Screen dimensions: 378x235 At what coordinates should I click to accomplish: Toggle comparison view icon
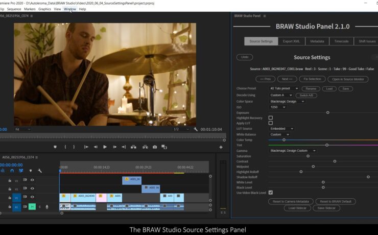tap(164, 147)
